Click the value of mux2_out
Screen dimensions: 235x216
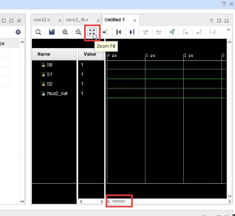pos(82,94)
